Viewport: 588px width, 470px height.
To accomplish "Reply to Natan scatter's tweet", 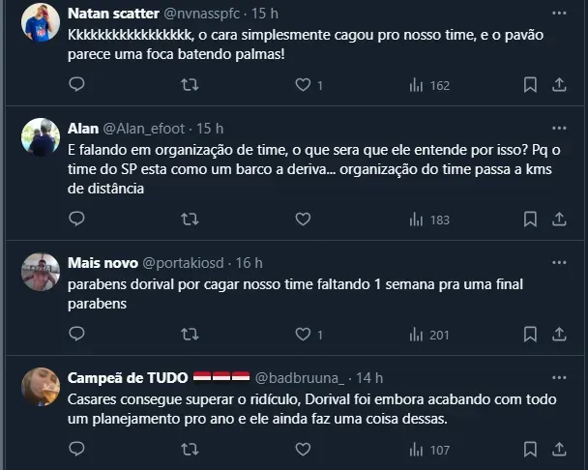I will pyautogui.click(x=76, y=85).
